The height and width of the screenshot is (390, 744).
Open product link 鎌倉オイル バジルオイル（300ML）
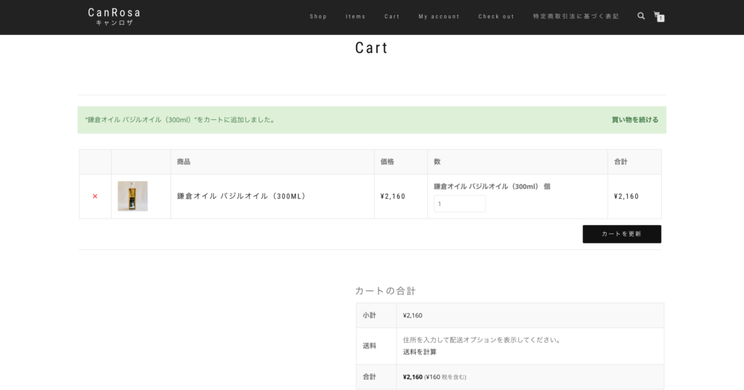pos(241,196)
